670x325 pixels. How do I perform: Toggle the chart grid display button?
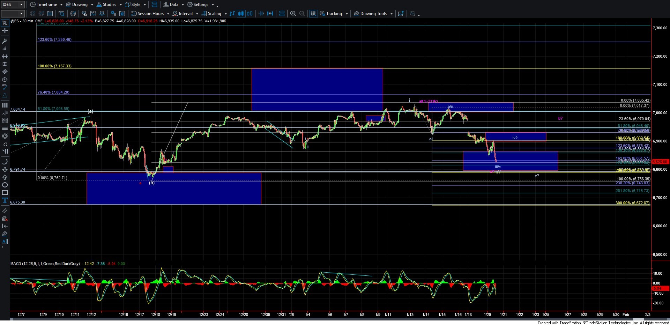point(313,14)
